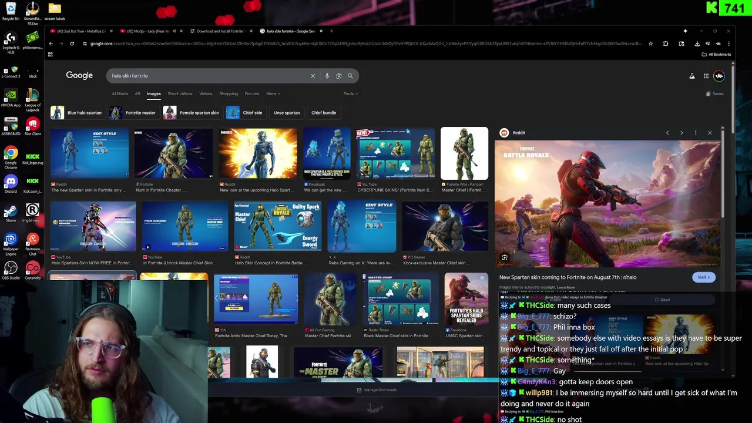Open preview panel three-dot options
The height and width of the screenshot is (423, 752).
pyautogui.click(x=696, y=133)
